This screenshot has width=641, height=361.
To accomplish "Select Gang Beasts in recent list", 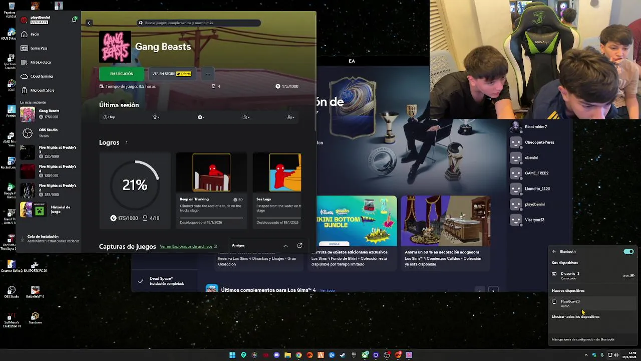I will [49, 114].
